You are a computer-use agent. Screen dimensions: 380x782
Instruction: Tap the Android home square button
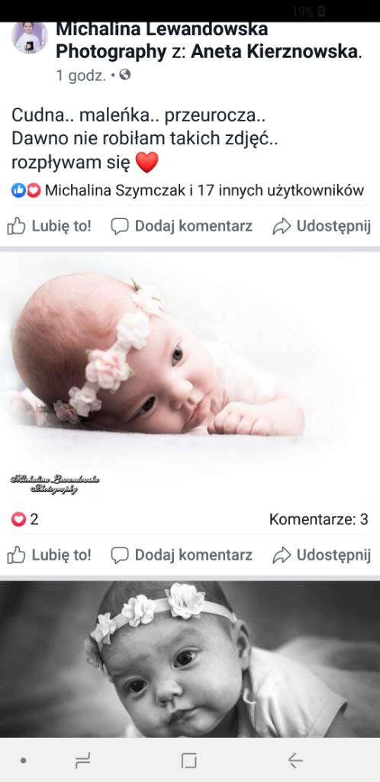click(x=188, y=761)
